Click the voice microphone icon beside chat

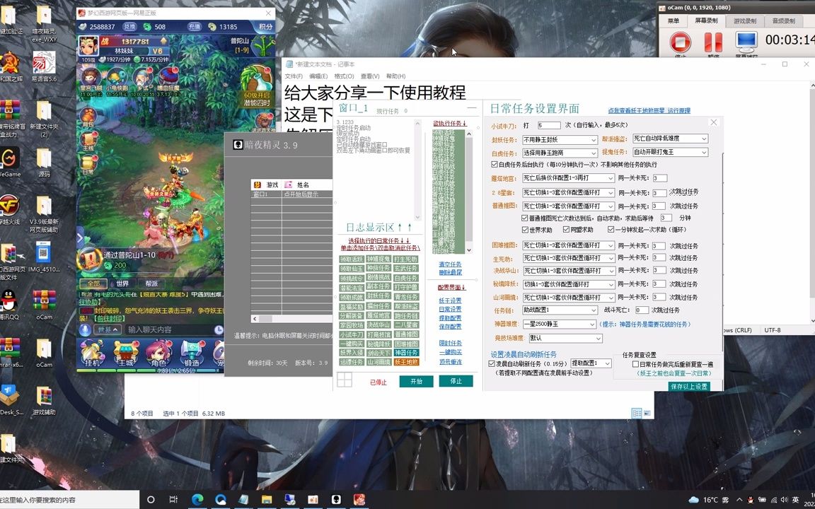pyautogui.click(x=85, y=329)
